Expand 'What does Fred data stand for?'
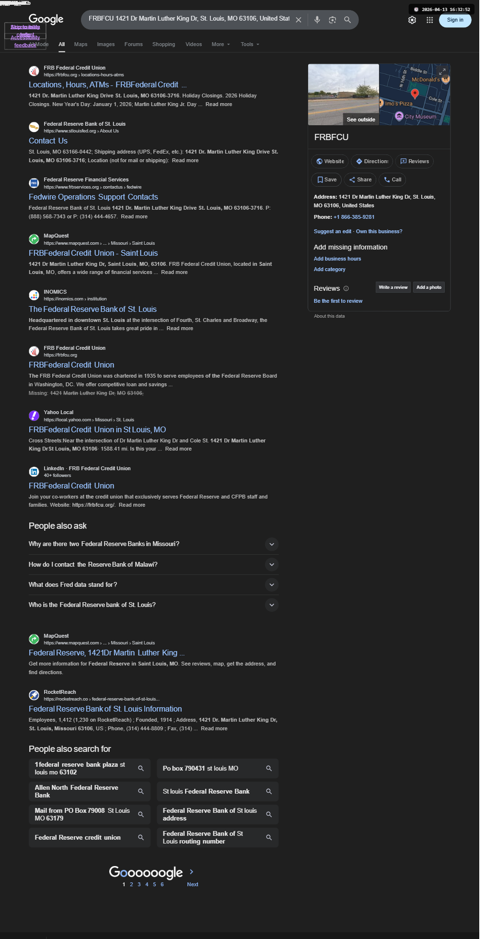Image resolution: width=485 pixels, height=939 pixels. coord(271,584)
